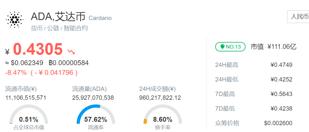The image size is (309, 132).
Task: Click the 市值 ¥111.06亿 market cap text
Action: click(274, 47)
